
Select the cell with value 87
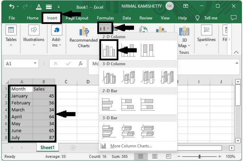[x=44, y=137]
